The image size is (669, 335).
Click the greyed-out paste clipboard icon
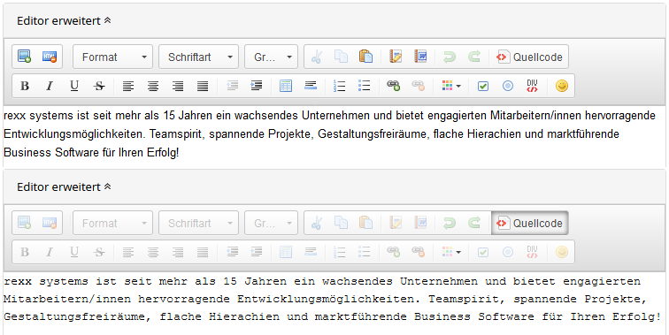pyautogui.click(x=365, y=223)
